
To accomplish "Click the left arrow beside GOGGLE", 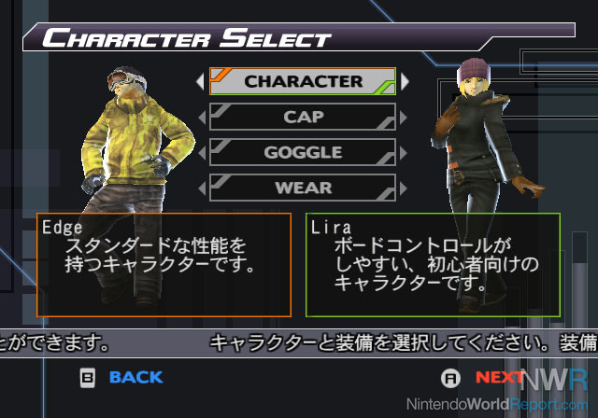I will pyautogui.click(x=202, y=153).
